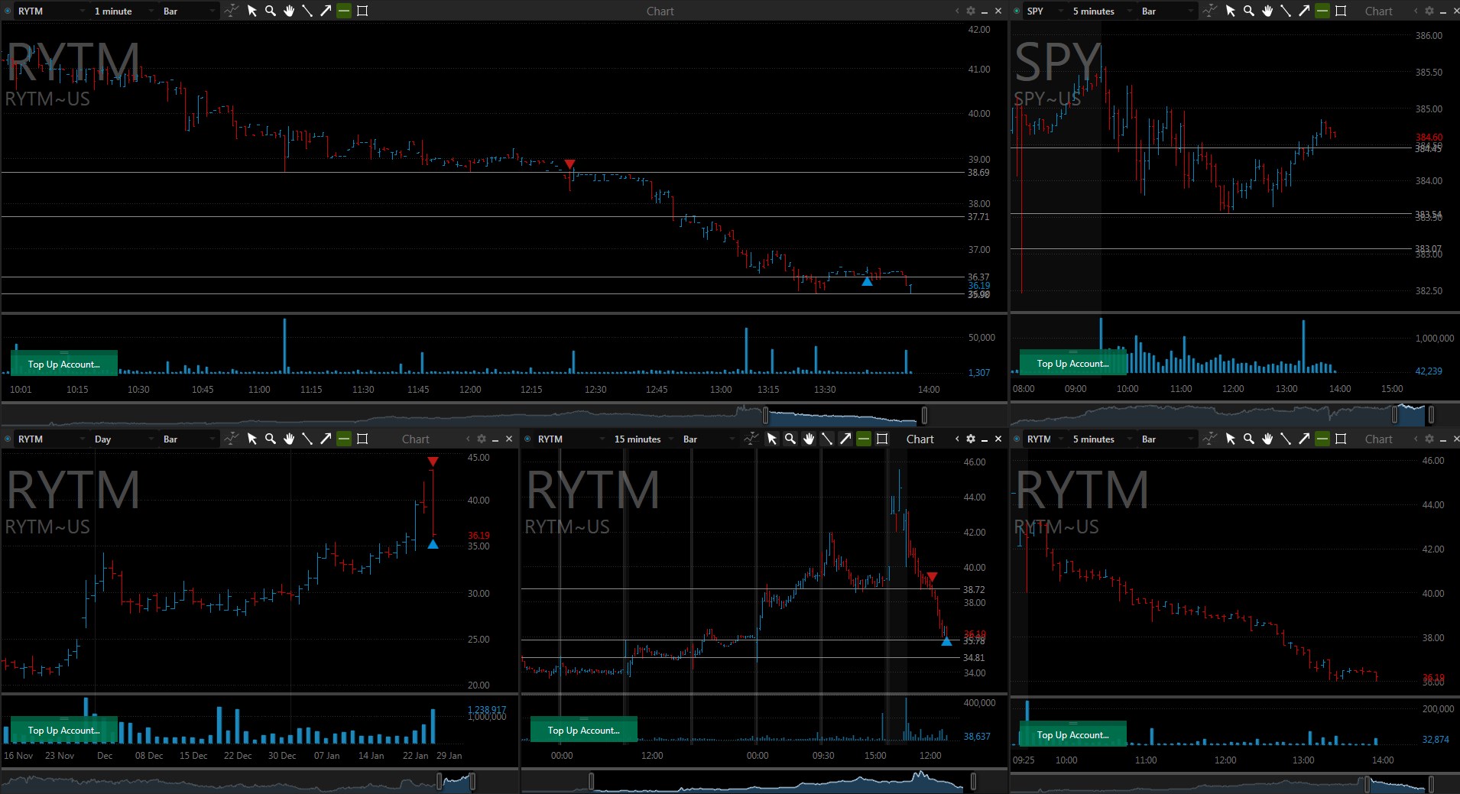Open the Day interval dropdown
Viewport: 1460px width, 794px height.
pos(123,439)
